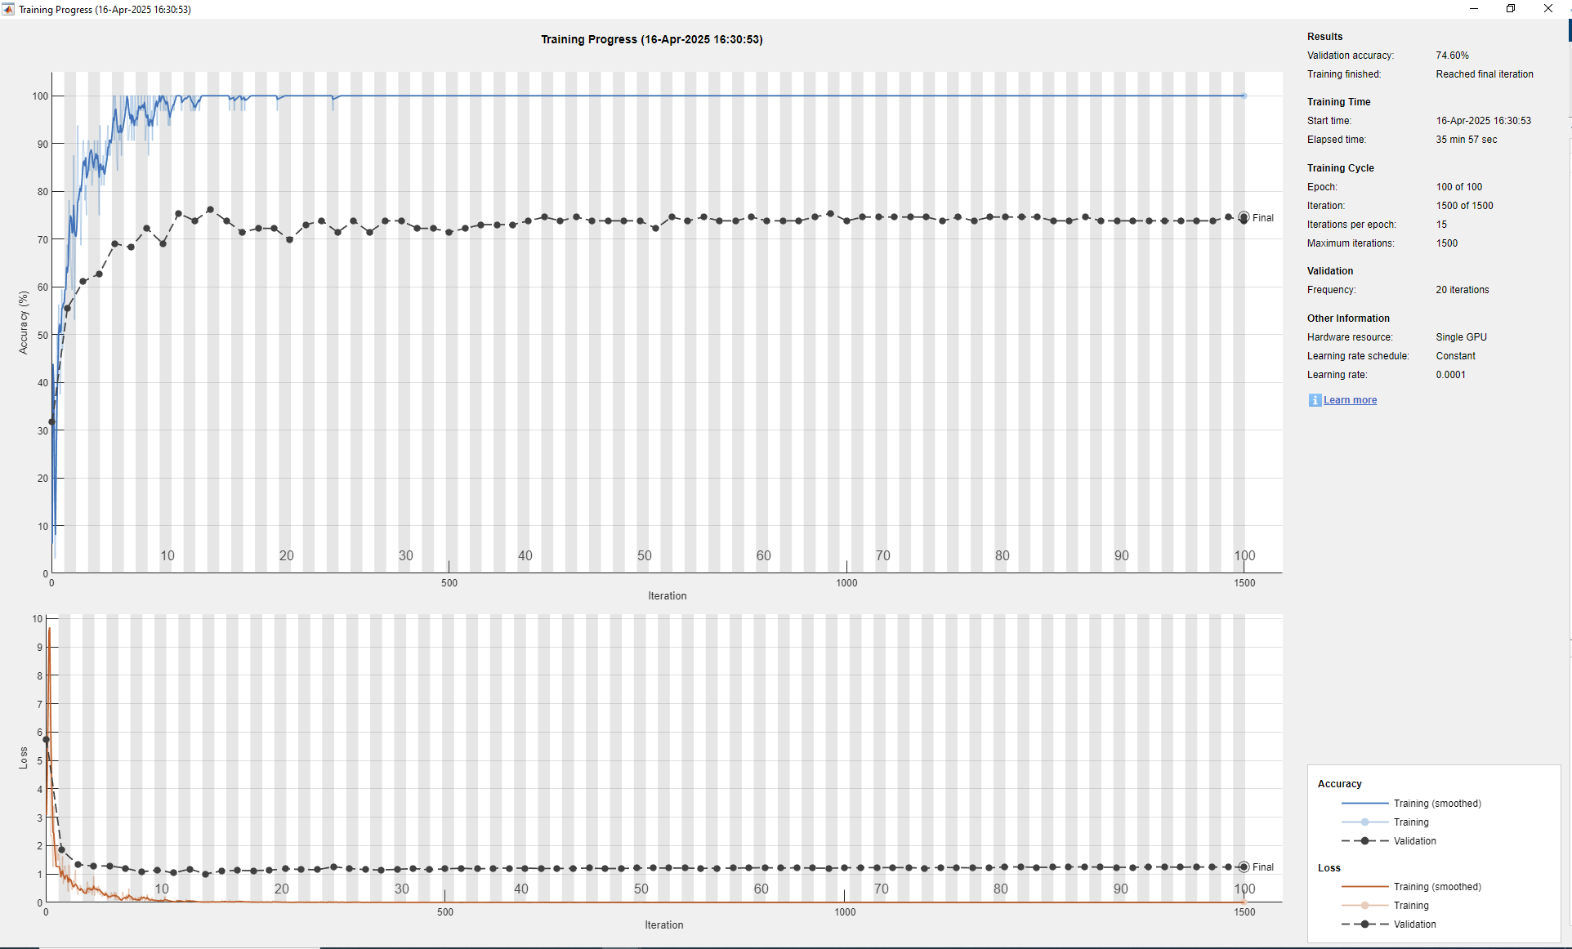Click iteration 1000 tick on loss axis
The image size is (1572, 949).
[845, 911]
